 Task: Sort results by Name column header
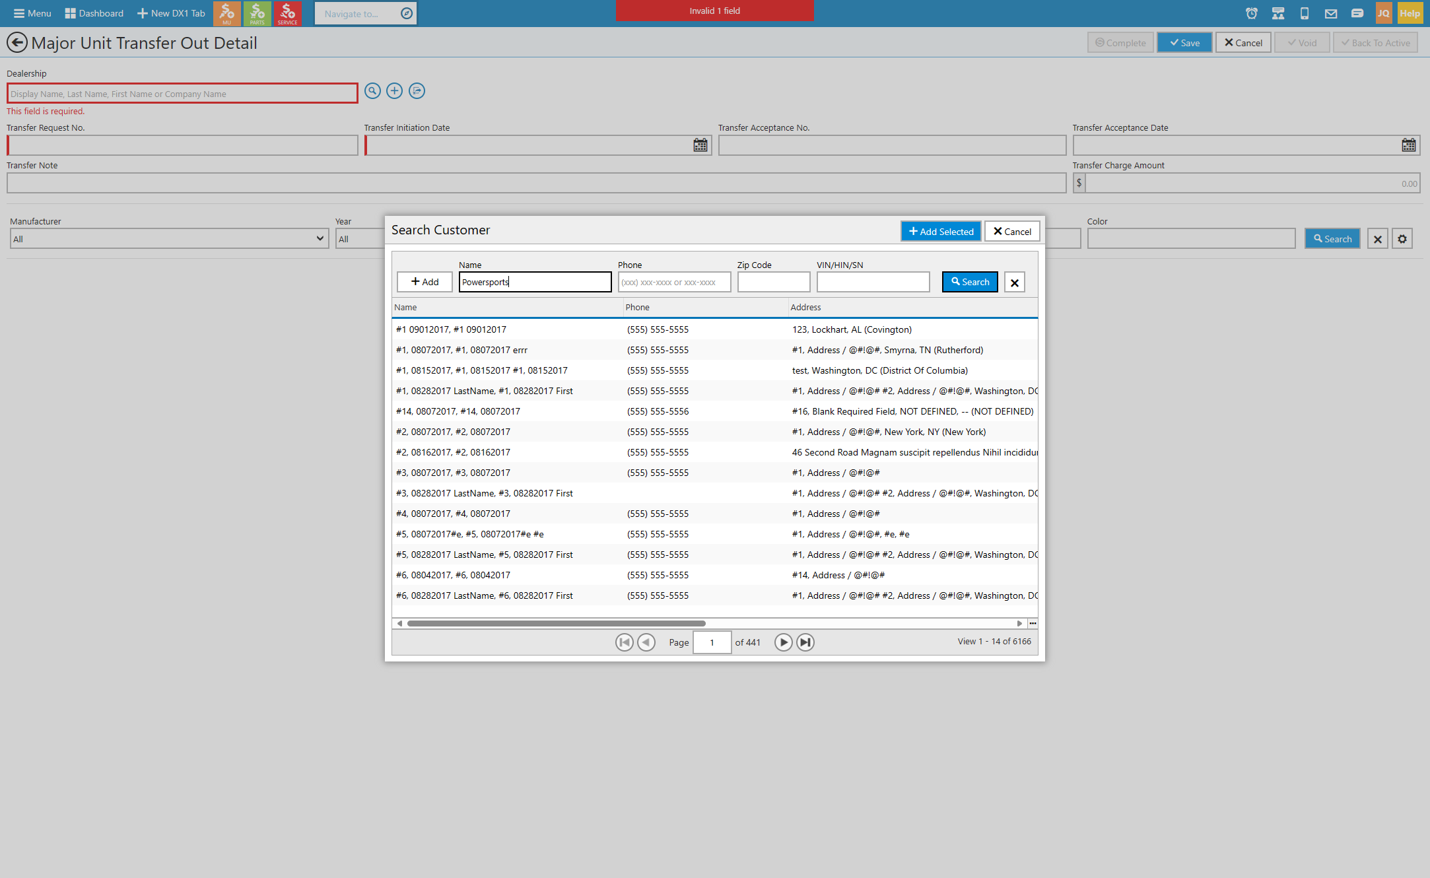coord(507,308)
